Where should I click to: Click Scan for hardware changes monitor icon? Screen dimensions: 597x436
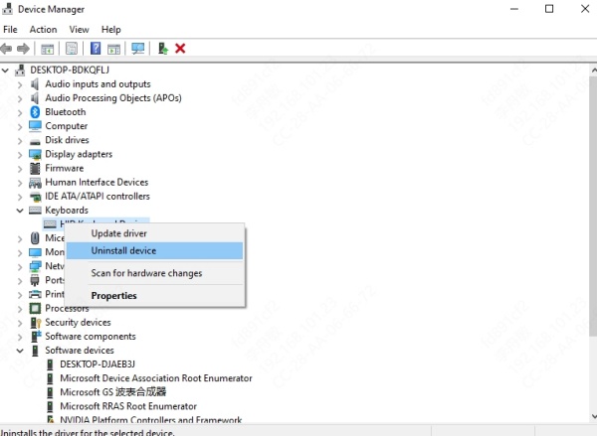[x=138, y=49]
